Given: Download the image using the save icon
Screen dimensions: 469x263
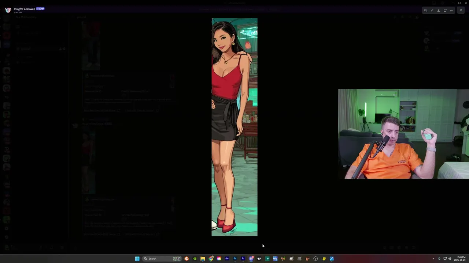Looking at the screenshot, I should [x=439, y=10].
